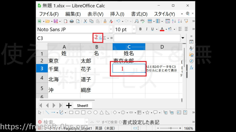Click the Cut scissors icon

[85, 21]
